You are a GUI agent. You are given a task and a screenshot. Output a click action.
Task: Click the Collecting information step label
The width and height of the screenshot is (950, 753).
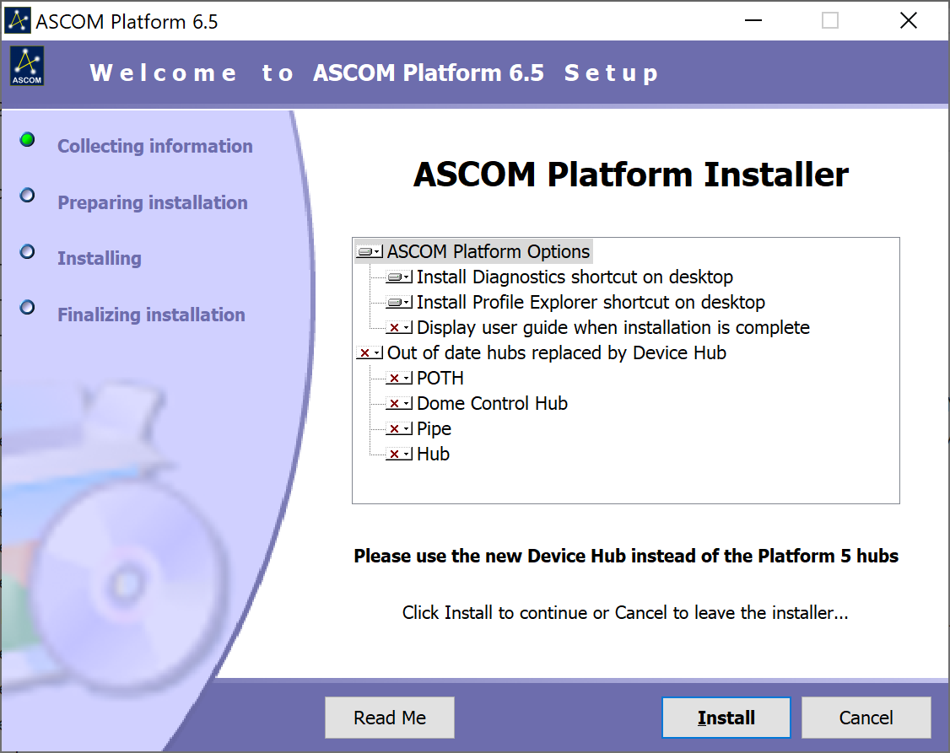click(155, 146)
